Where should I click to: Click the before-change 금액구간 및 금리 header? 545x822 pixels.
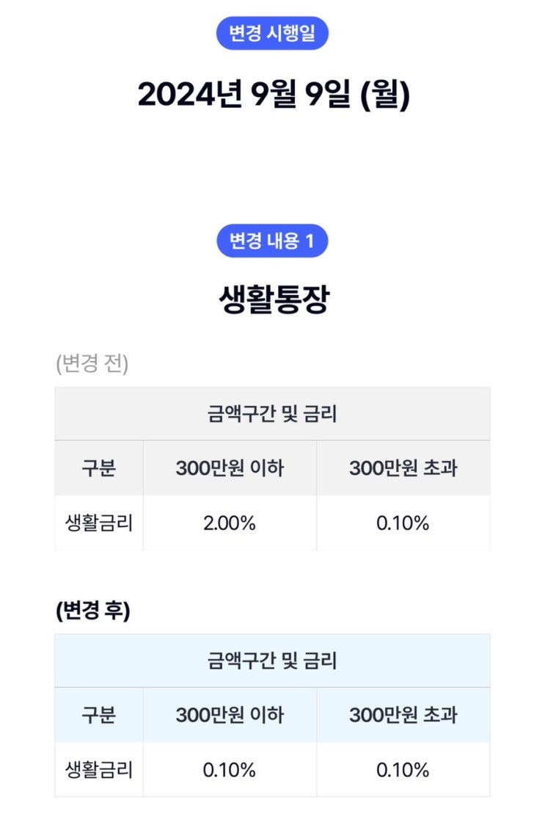click(x=272, y=414)
